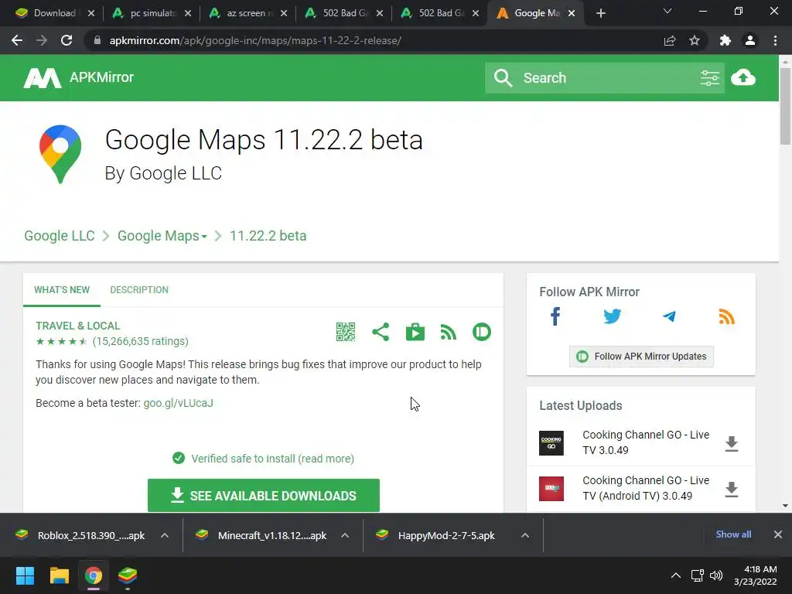Expand options for Minecraft apk download
Viewport: 792px width, 594px height.
tap(345, 535)
